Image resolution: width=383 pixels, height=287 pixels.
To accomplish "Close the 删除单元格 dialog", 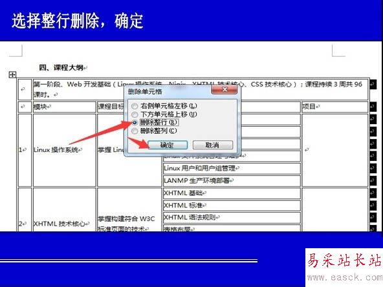I will coord(224,90).
